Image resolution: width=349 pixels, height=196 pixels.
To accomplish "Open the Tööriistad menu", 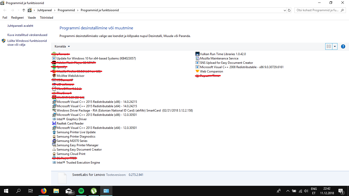I will (46, 18).
